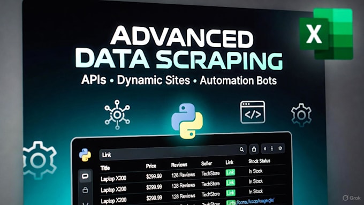Click the Title column header
The height and width of the screenshot is (205, 364).
pos(105,168)
